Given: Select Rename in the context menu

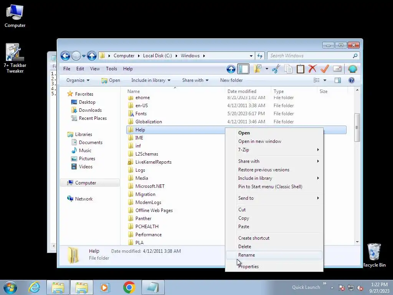Looking at the screenshot, I should [274, 255].
